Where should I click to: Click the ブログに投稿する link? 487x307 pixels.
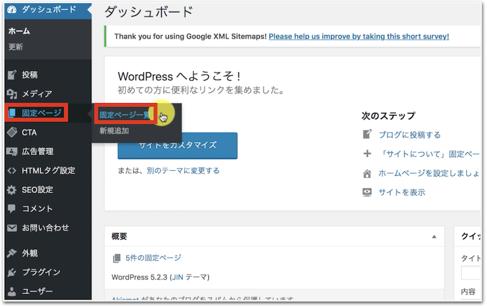point(409,135)
